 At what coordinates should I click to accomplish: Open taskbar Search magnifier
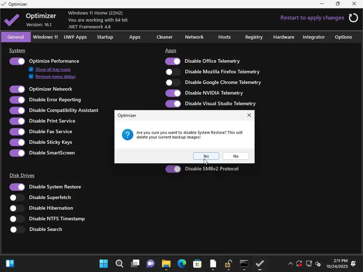pos(119,263)
